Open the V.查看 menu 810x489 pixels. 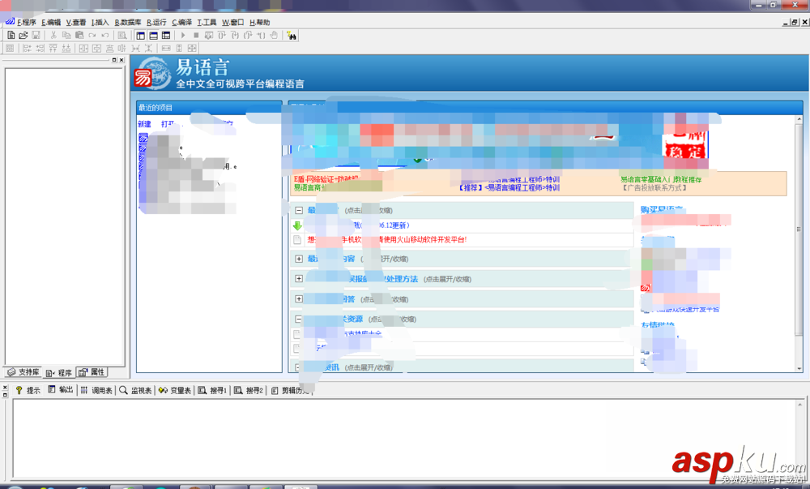76,22
